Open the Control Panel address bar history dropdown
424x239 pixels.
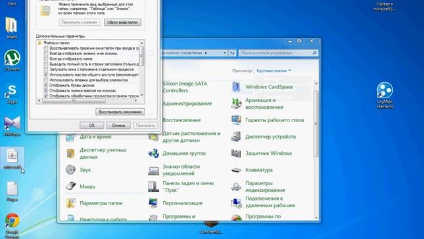click(225, 53)
